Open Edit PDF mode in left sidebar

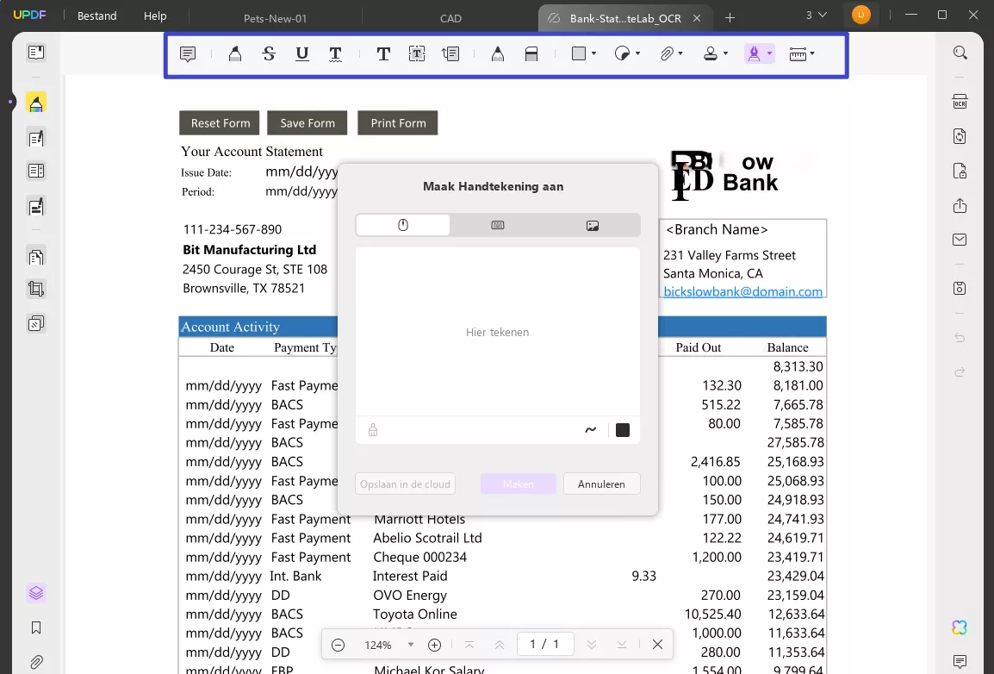[36, 138]
